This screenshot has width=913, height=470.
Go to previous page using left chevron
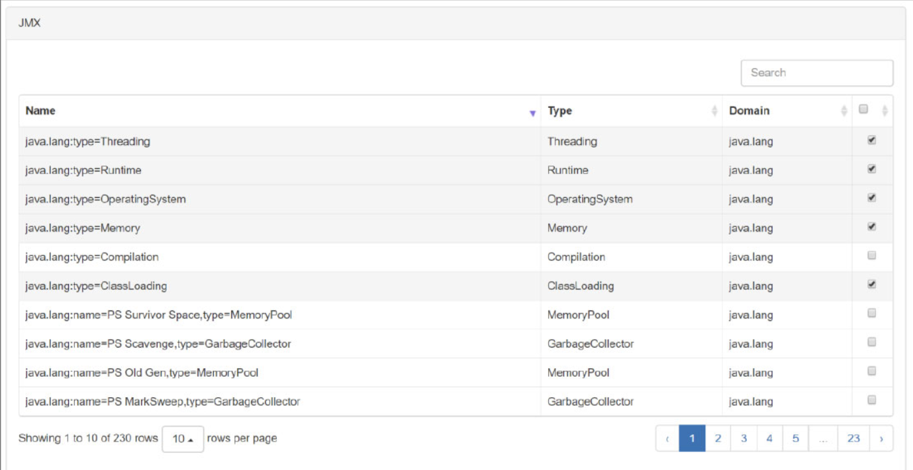pyautogui.click(x=667, y=438)
